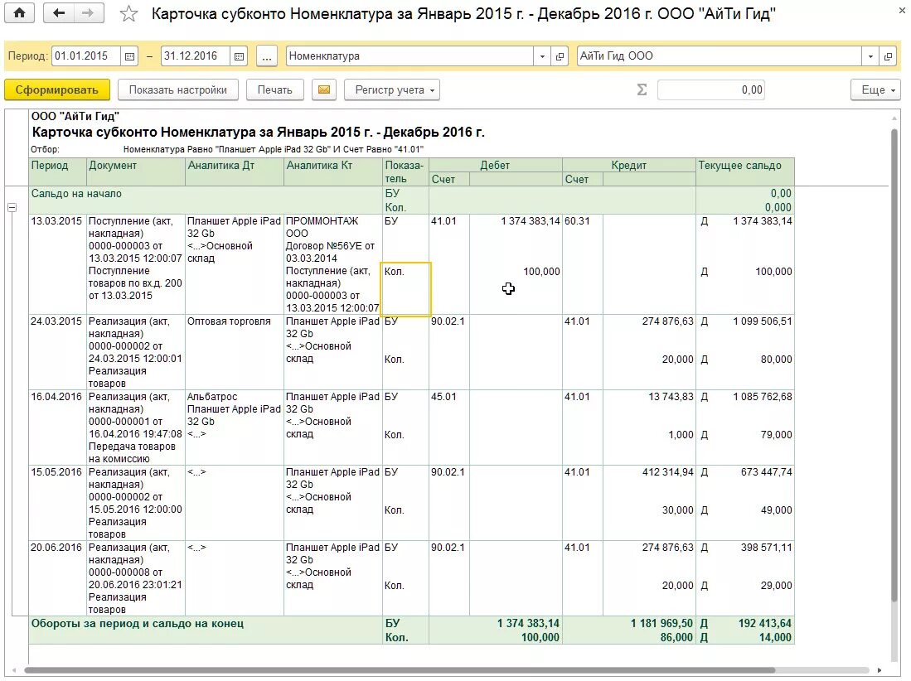Open the Еще menu

875,90
